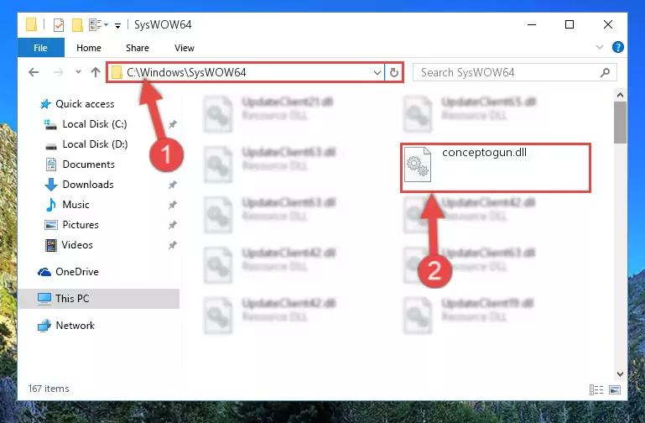Click the Back navigation arrow

(x=34, y=72)
